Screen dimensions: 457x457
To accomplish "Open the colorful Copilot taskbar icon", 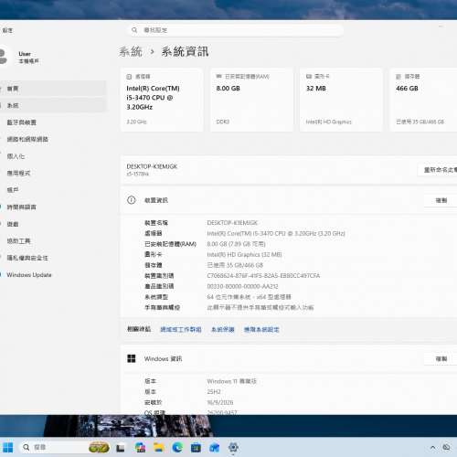I will pos(140,447).
